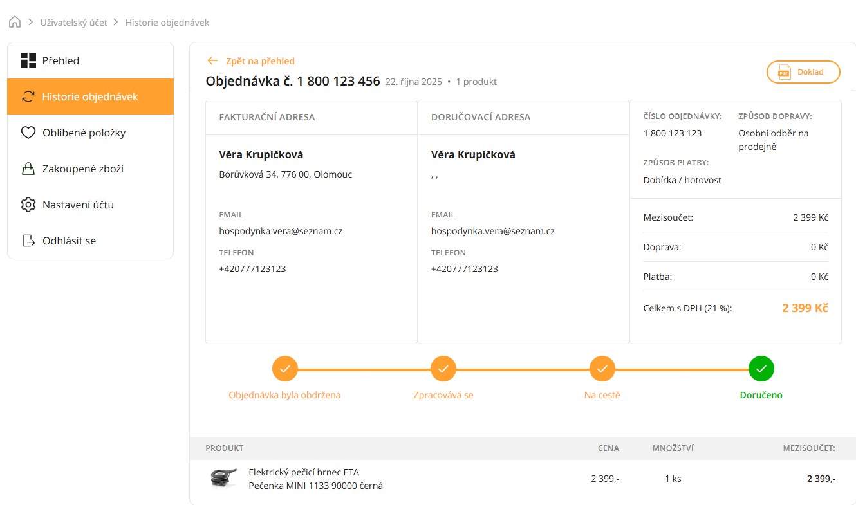Click the Objednávka byla obdržena step circle
Screen dimensions: 856x505
[x=284, y=369]
